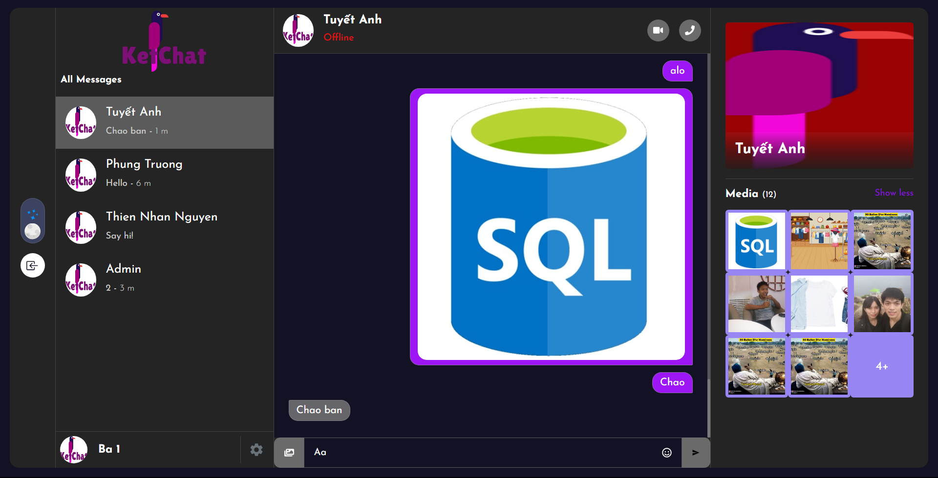Image resolution: width=938 pixels, height=478 pixels.
Task: Click the send message arrow
Action: coord(696,453)
